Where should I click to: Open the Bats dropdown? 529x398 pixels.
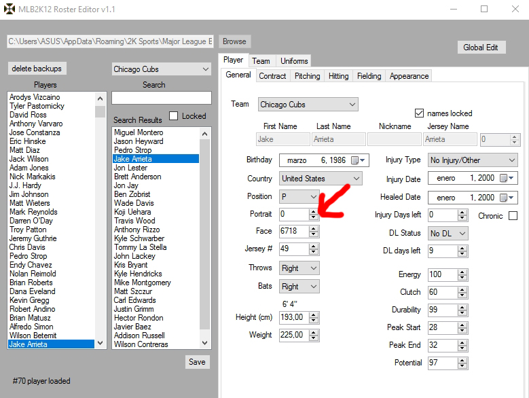(x=299, y=287)
